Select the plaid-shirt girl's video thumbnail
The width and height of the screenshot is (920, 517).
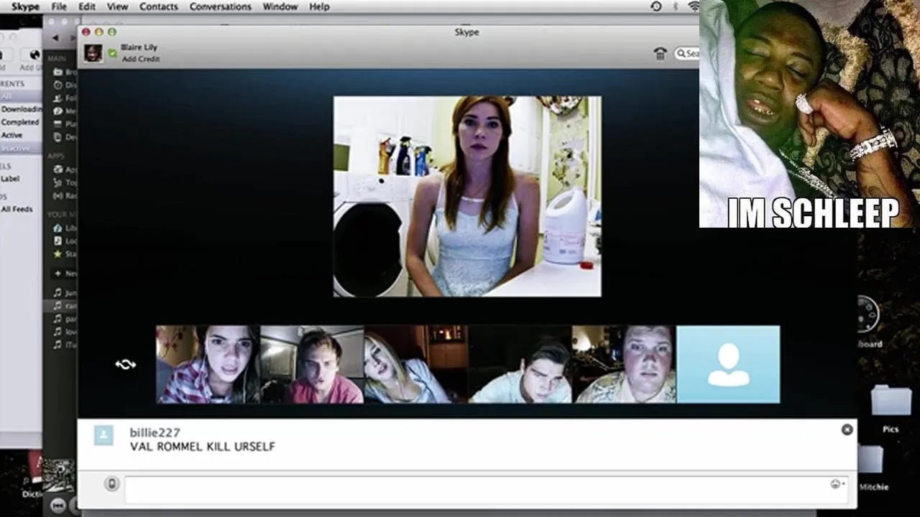208,364
